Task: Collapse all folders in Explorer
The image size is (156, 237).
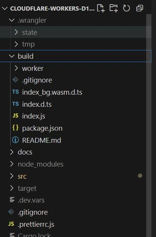Action: coord(139,8)
